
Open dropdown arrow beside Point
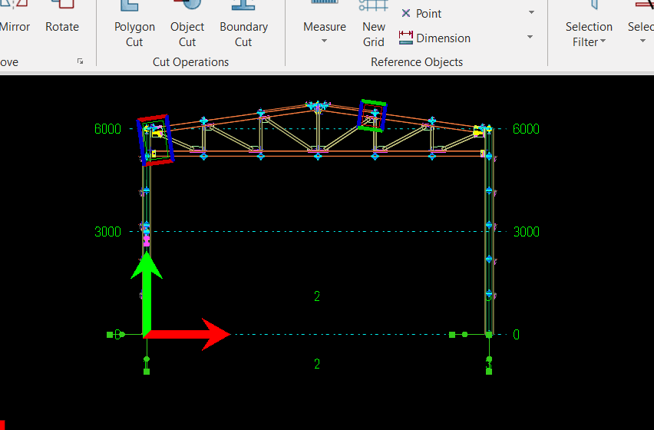(530, 13)
